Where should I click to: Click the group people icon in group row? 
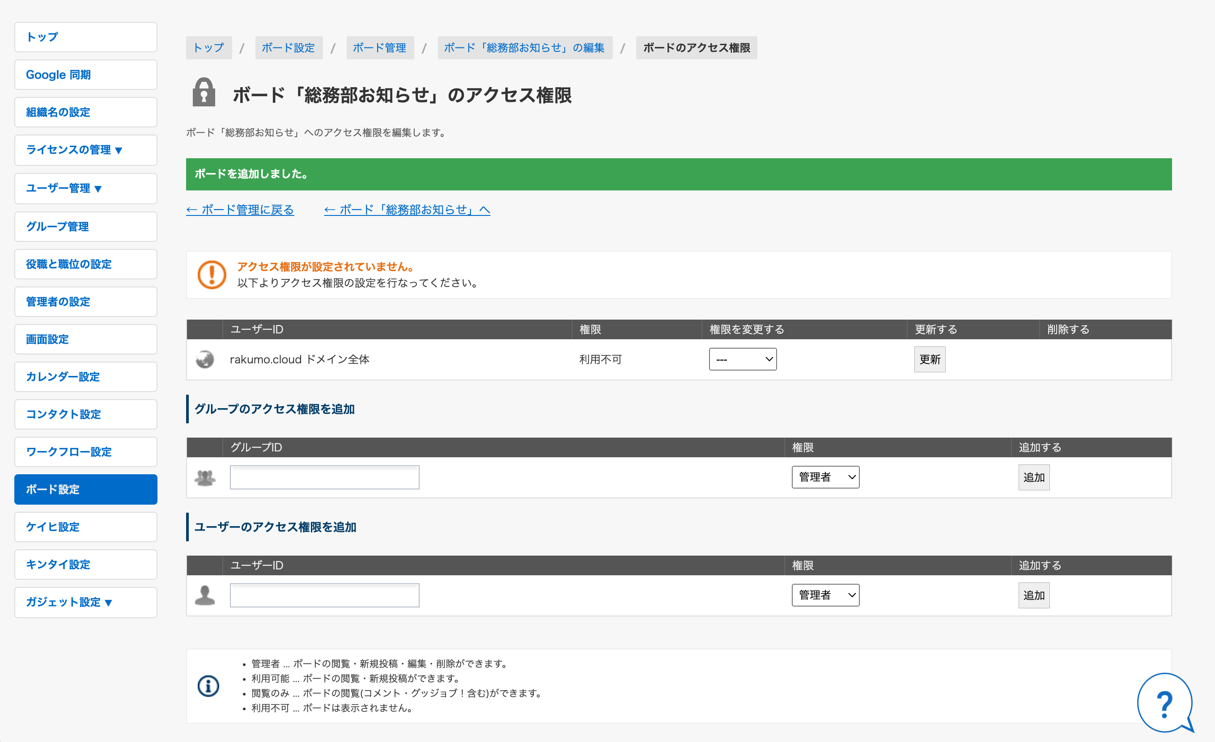tap(204, 477)
